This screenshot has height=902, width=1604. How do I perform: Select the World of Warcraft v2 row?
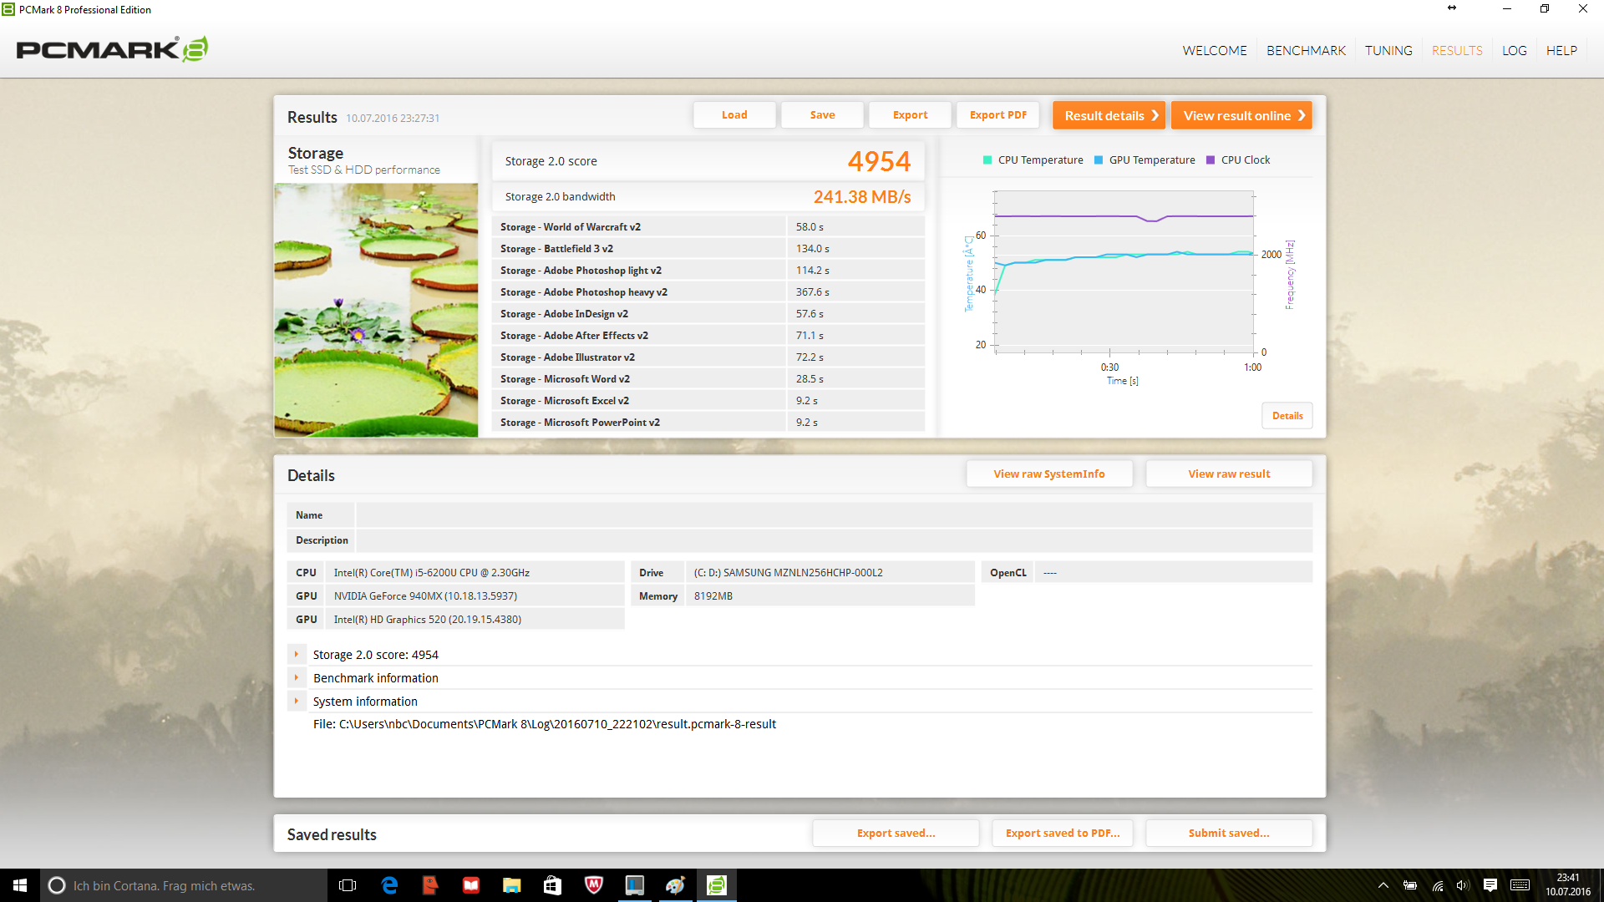[708, 227]
